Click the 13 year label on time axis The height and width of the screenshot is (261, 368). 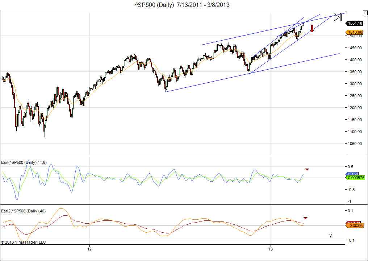(x=271, y=249)
